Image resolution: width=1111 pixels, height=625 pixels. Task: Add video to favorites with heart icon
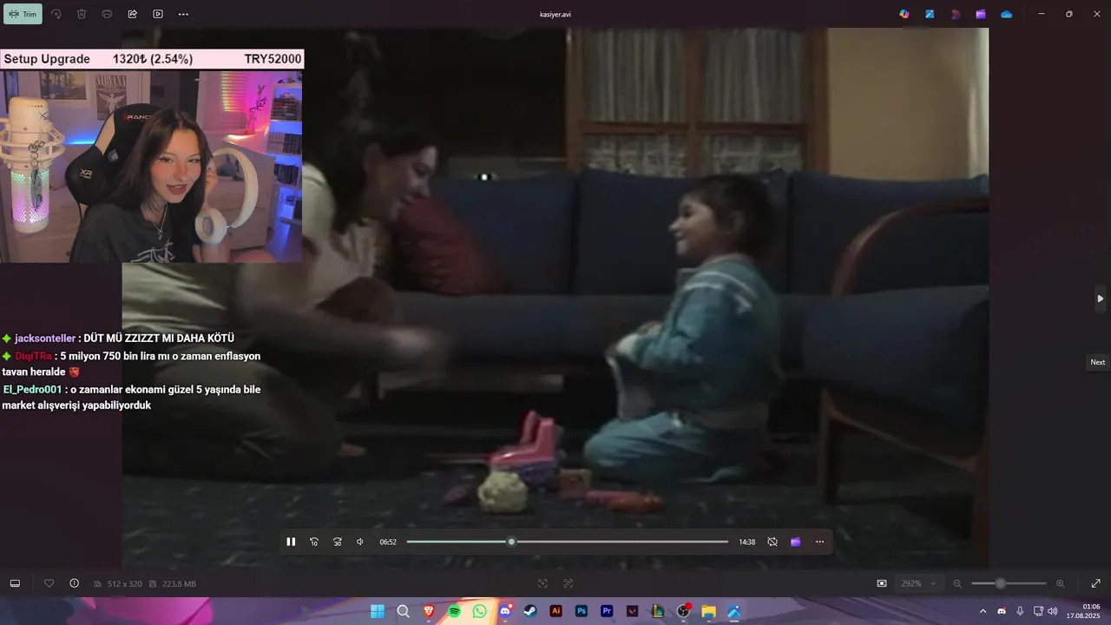pos(49,583)
